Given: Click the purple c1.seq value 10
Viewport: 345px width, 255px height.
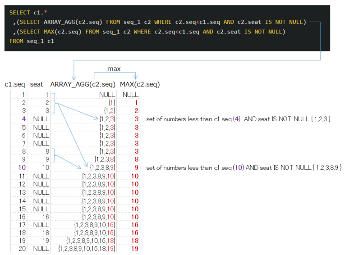Looking at the screenshot, I should [x=22, y=168].
